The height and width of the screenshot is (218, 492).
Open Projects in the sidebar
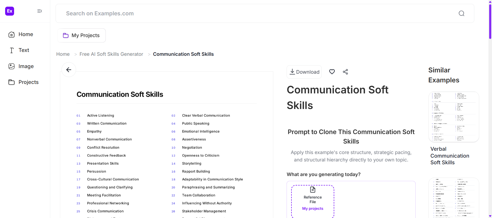[x=23, y=82]
